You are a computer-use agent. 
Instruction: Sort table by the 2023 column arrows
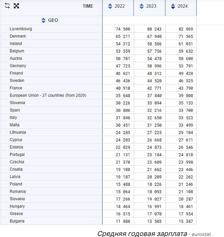click(x=142, y=6)
